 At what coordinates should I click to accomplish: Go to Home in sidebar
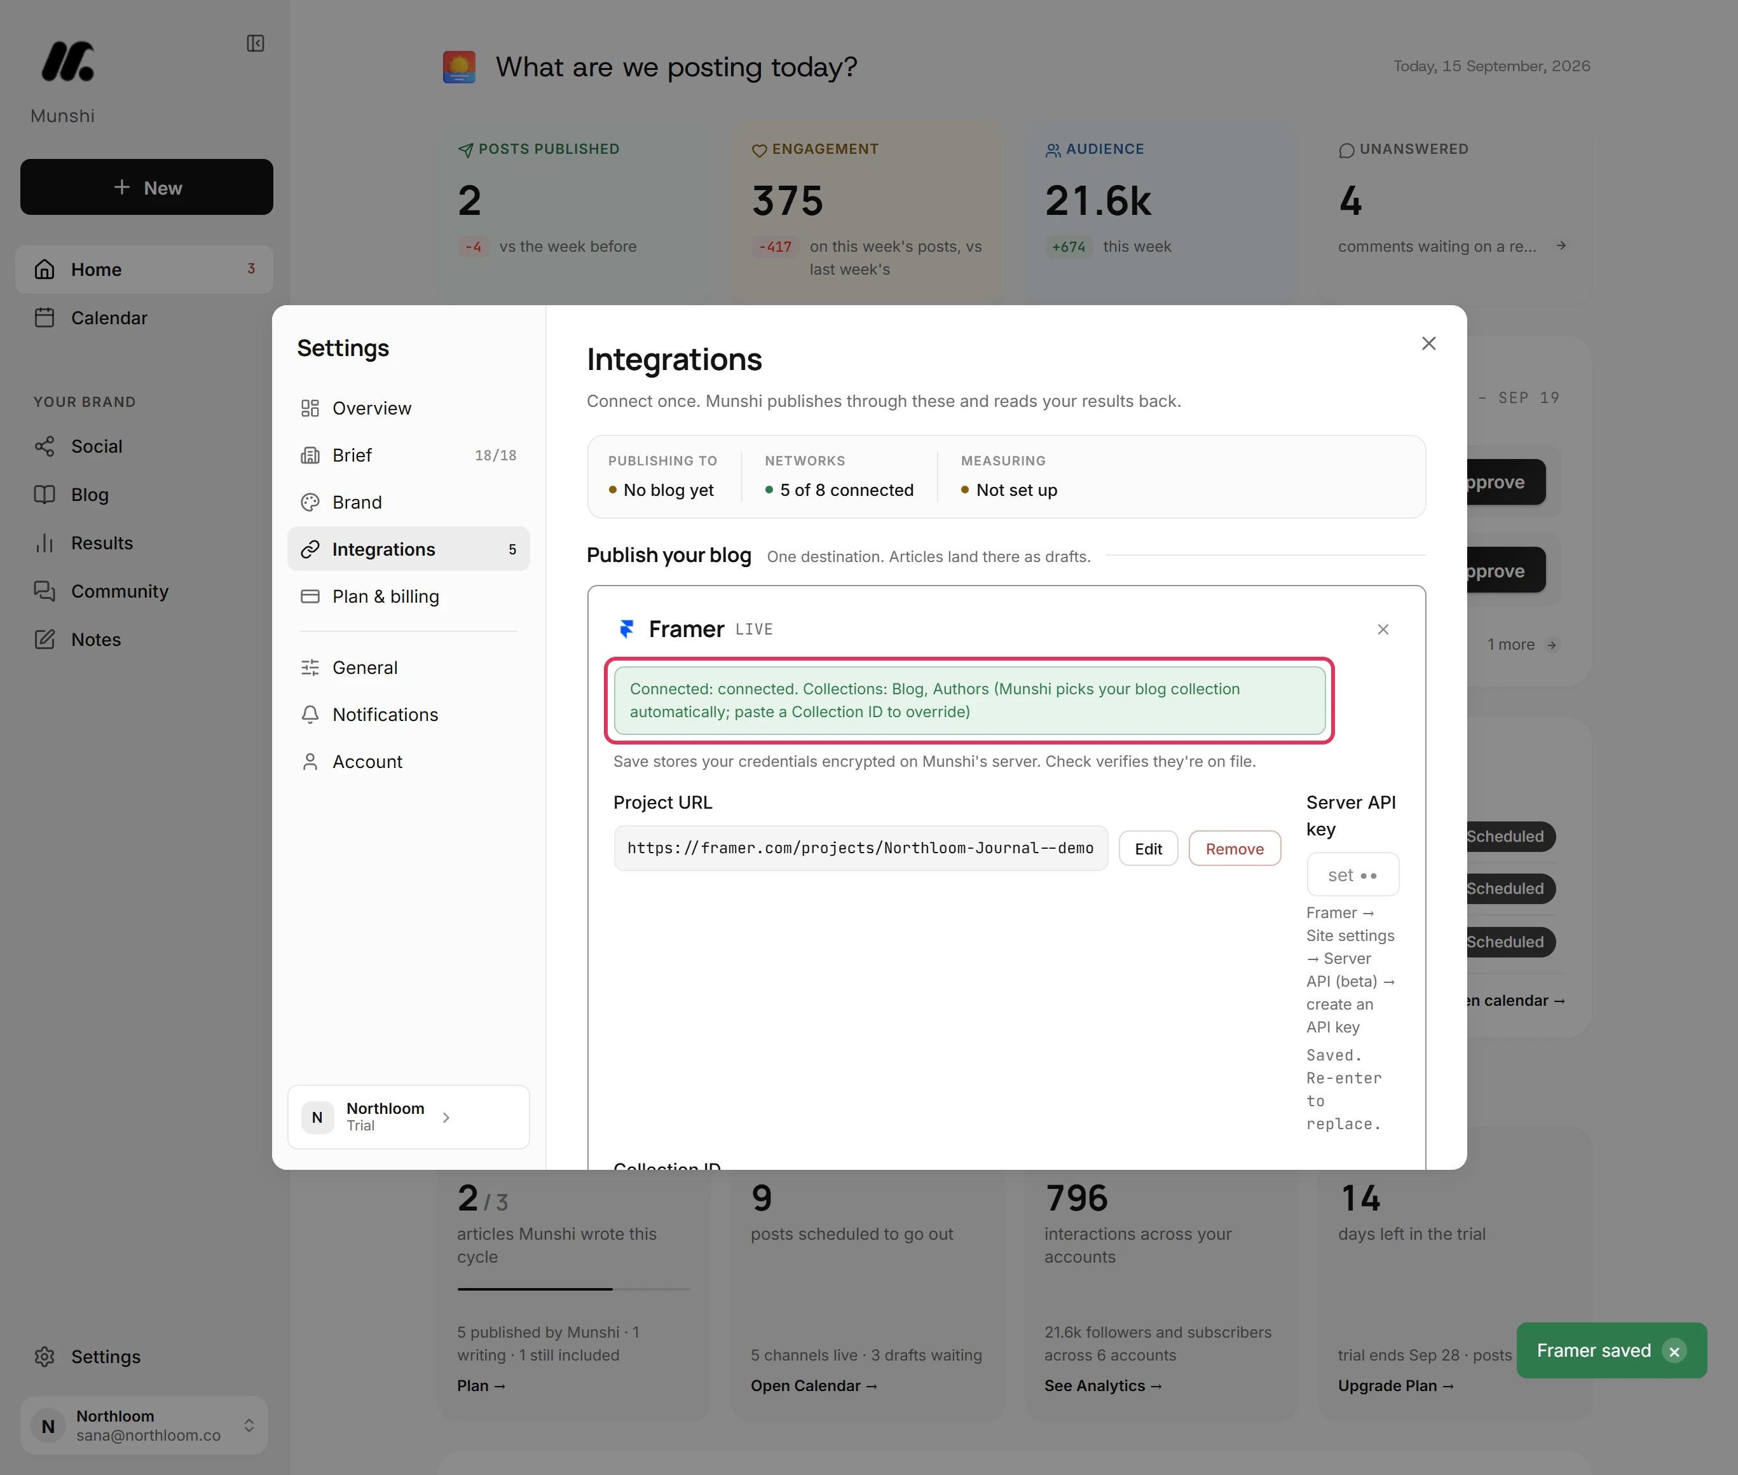tap(144, 269)
